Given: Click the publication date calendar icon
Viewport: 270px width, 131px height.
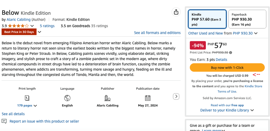Looking at the screenshot, I should (x=148, y=98).
